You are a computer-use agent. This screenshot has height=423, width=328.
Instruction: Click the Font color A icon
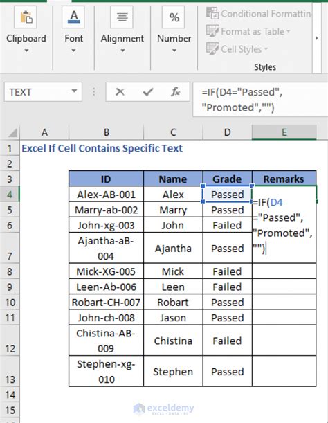73,17
